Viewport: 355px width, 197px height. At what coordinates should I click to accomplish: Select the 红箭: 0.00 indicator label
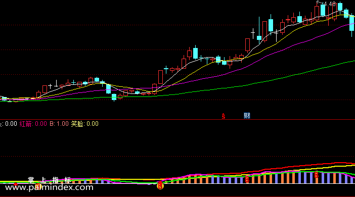[x=33, y=124]
